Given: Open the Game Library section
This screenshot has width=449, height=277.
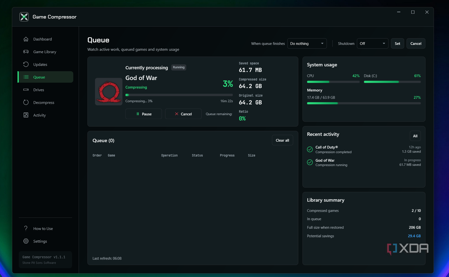Looking at the screenshot, I should [46, 52].
